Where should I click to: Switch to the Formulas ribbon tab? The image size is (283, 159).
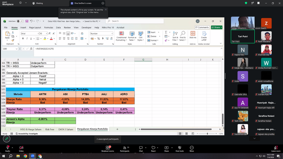(49, 27)
